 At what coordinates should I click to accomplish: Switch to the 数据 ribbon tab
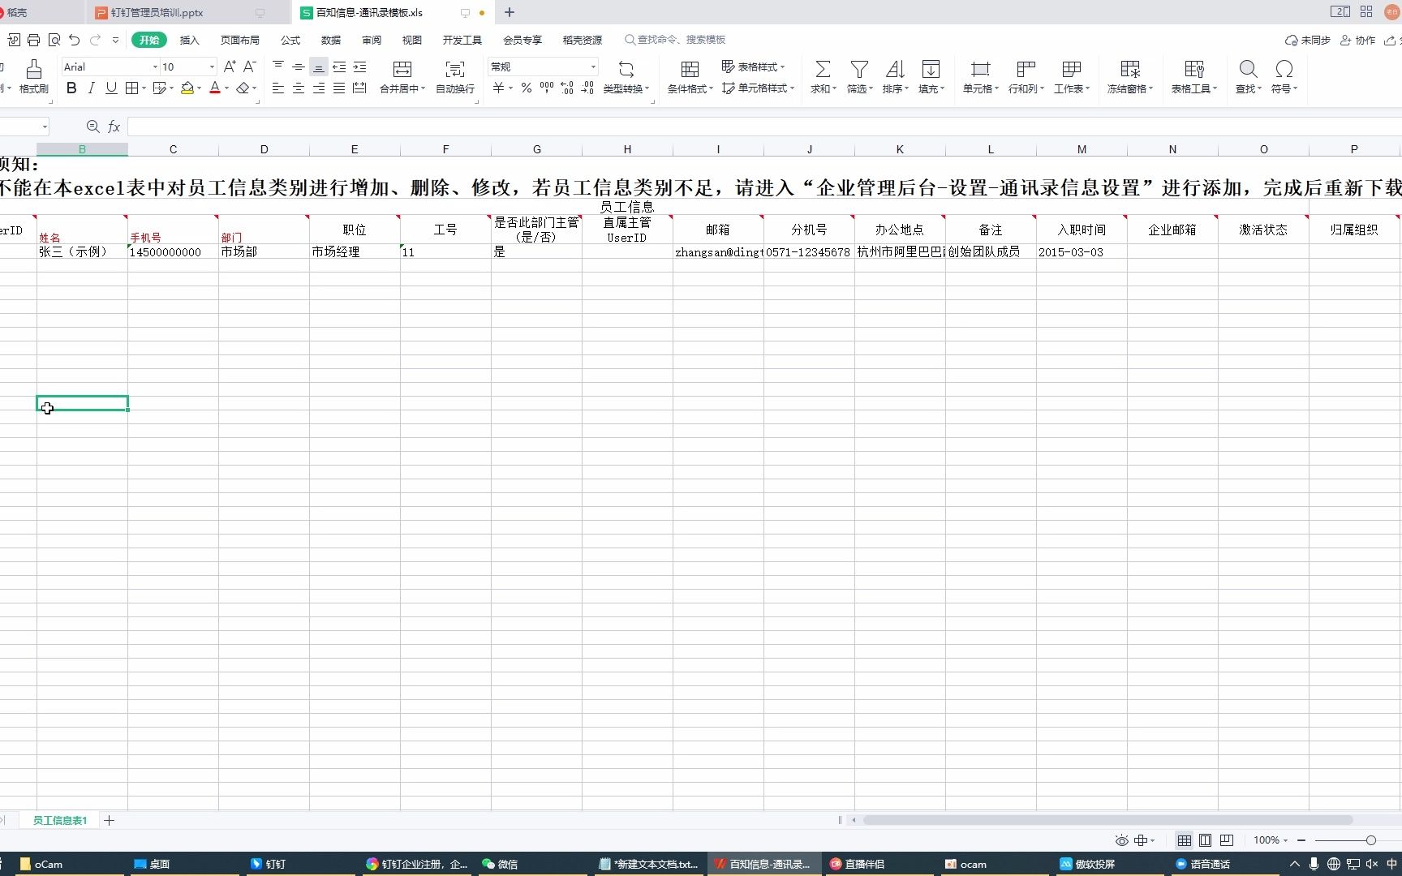tap(330, 40)
